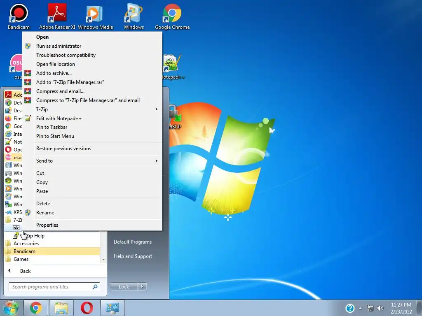Open Google Chrome desktop icon

[x=172, y=16]
